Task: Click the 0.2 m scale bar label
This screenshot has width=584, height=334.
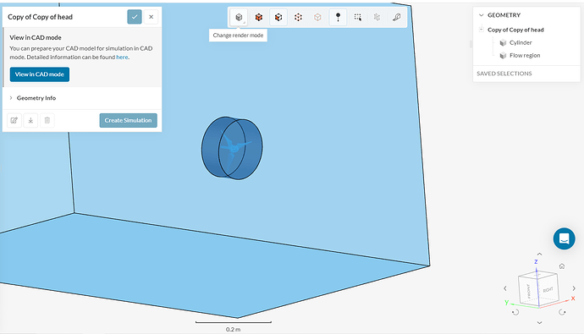Action: click(233, 330)
